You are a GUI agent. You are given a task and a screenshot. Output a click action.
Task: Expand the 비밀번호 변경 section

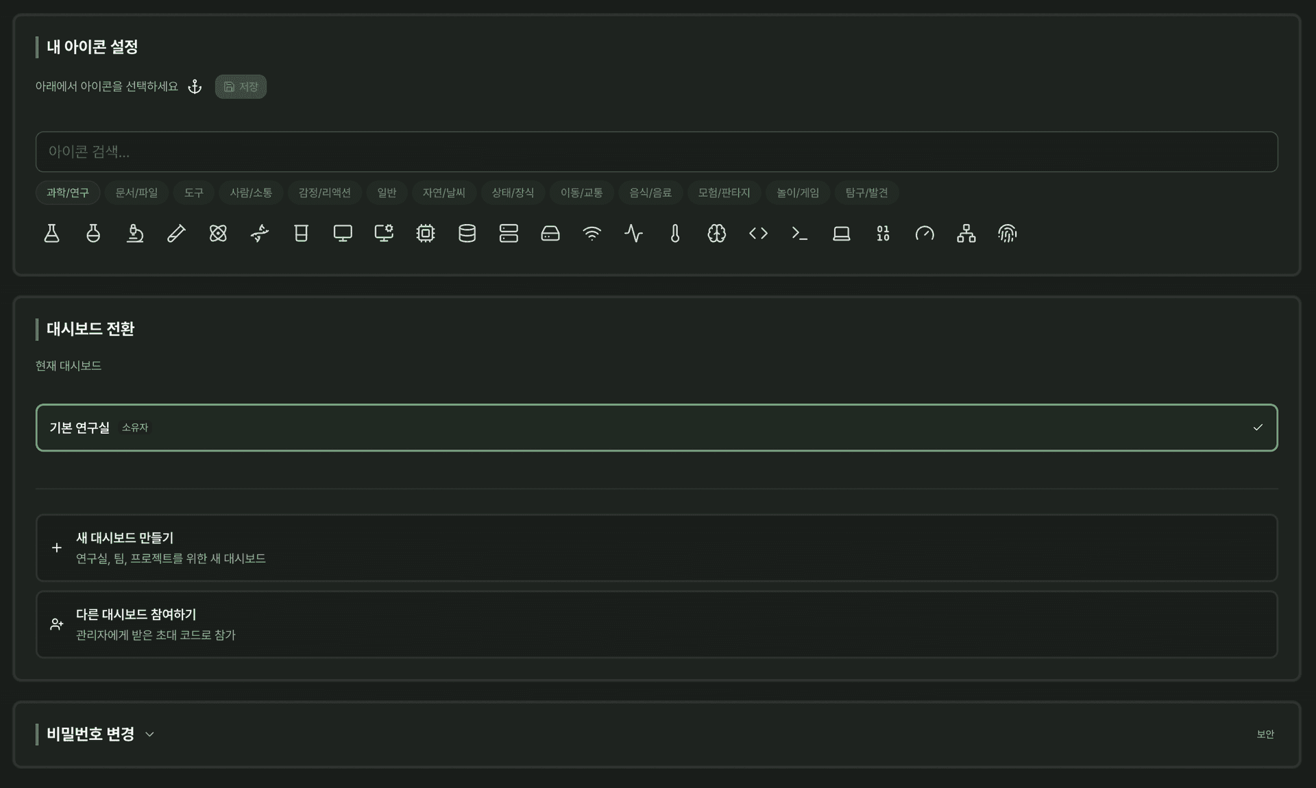coord(149,735)
